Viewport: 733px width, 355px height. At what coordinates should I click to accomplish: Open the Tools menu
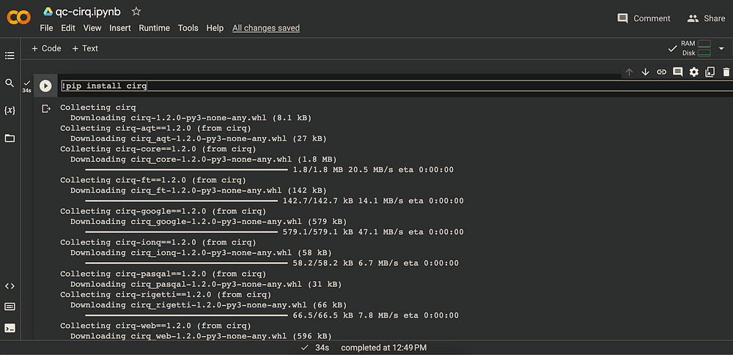(x=188, y=28)
